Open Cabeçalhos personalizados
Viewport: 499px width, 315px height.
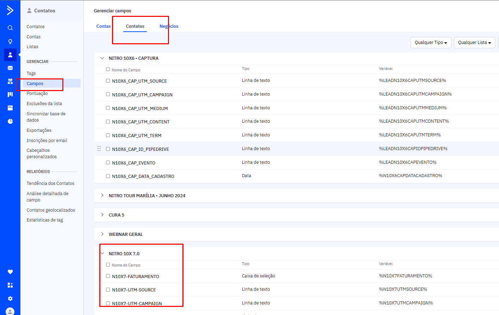click(x=42, y=154)
